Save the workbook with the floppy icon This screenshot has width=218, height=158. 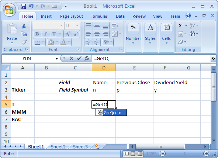point(23,6)
